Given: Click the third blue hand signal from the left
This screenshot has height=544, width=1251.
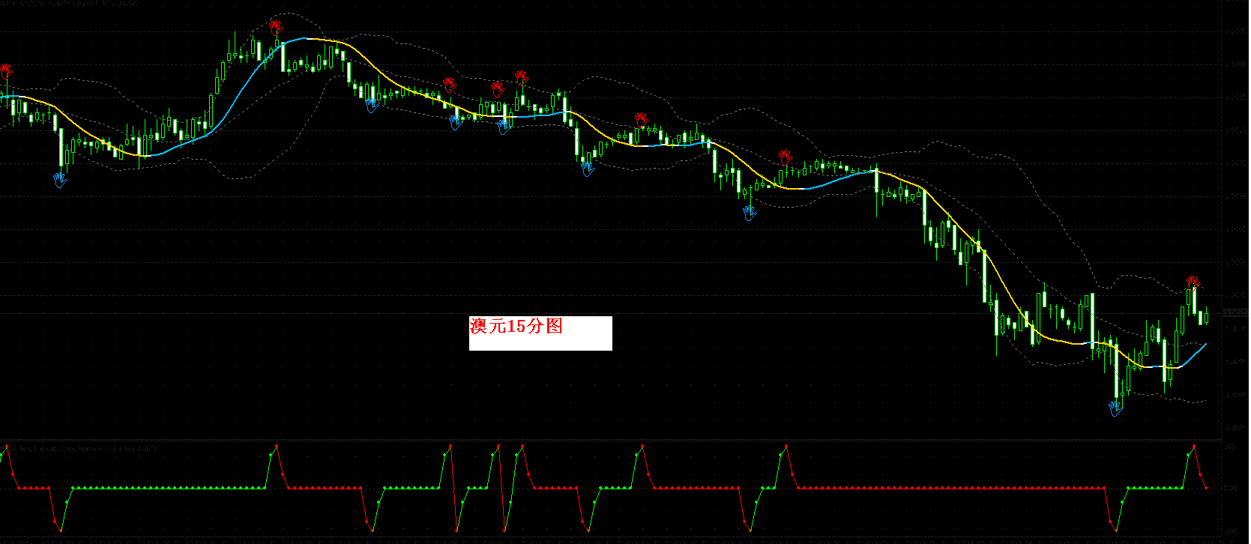Looking at the screenshot, I should (x=456, y=122).
